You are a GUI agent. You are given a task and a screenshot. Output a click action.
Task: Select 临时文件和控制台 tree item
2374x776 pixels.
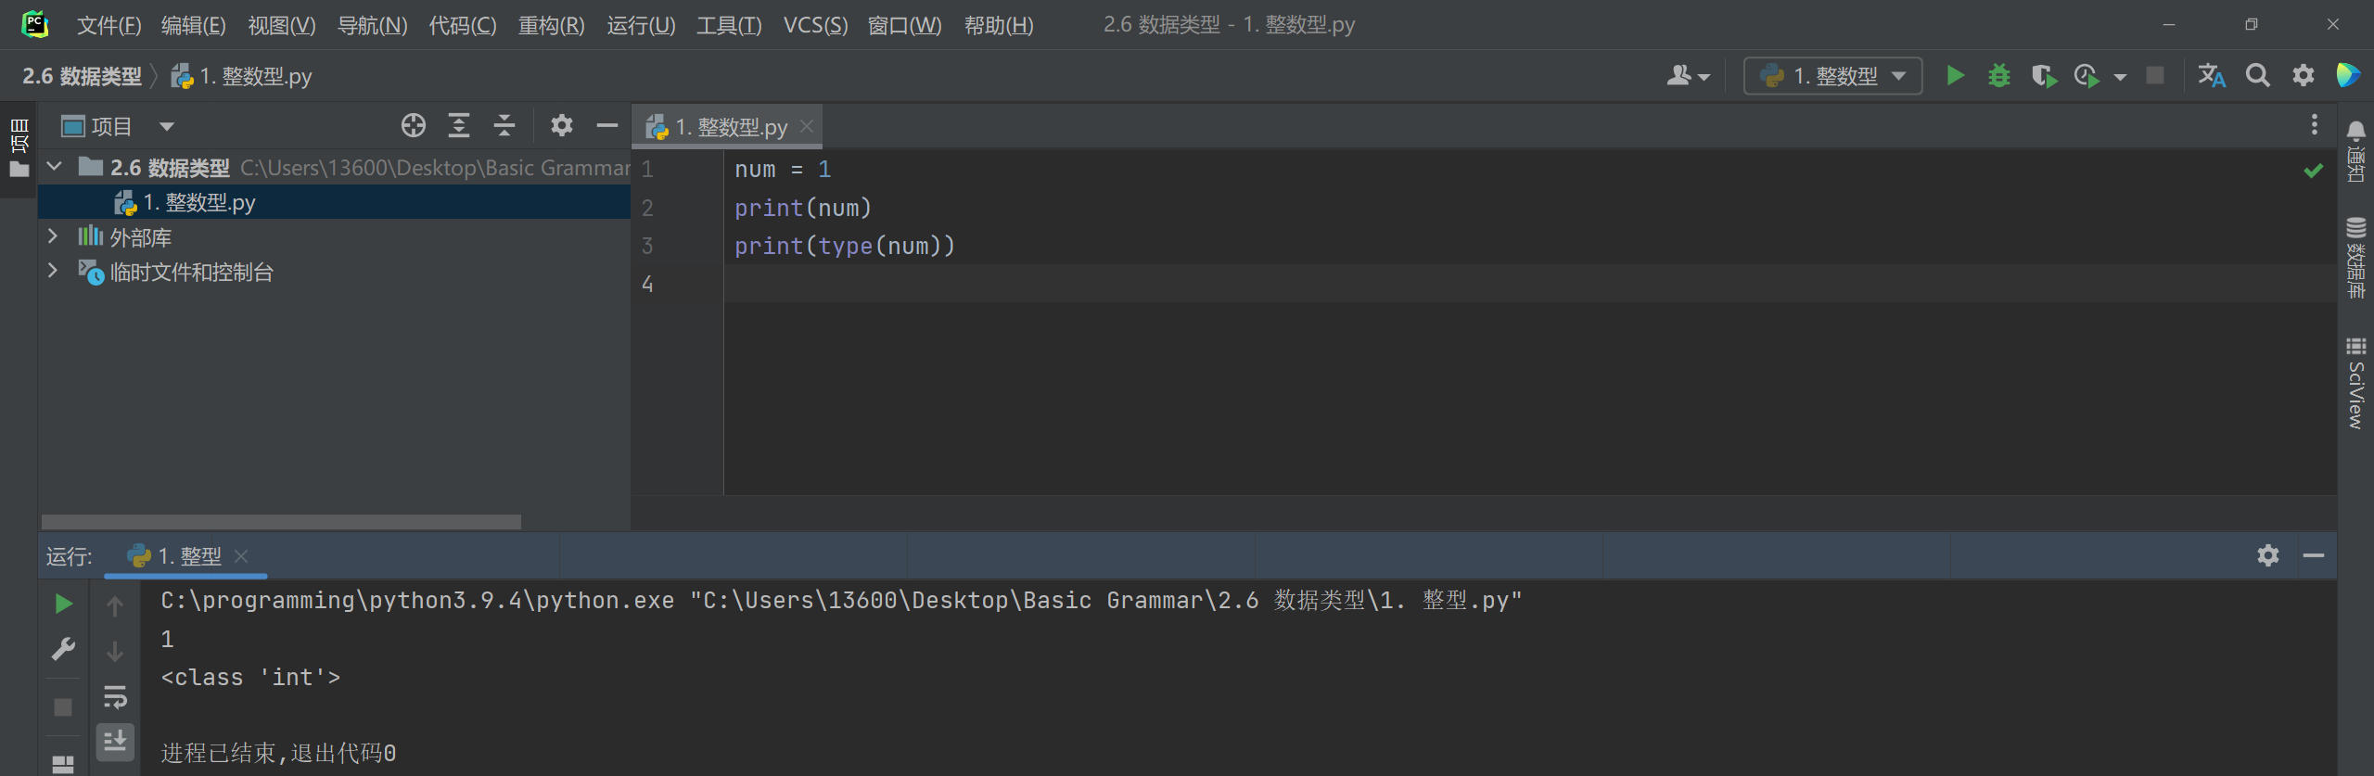point(191,272)
